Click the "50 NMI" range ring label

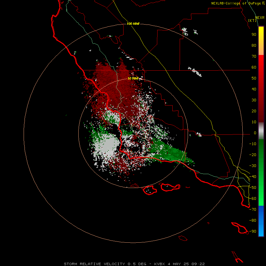pos(133,78)
